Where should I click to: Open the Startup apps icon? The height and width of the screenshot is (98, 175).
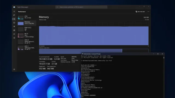[14, 26]
